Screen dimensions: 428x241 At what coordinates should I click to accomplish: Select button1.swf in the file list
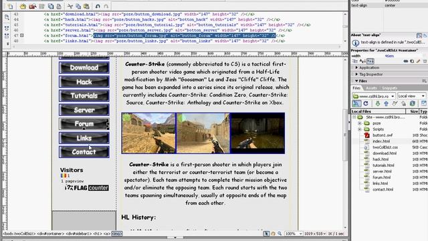[x=383, y=135]
